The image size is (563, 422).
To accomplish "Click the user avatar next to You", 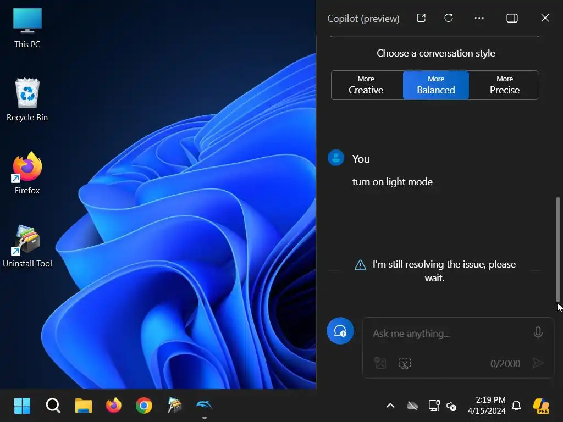I will tap(336, 158).
